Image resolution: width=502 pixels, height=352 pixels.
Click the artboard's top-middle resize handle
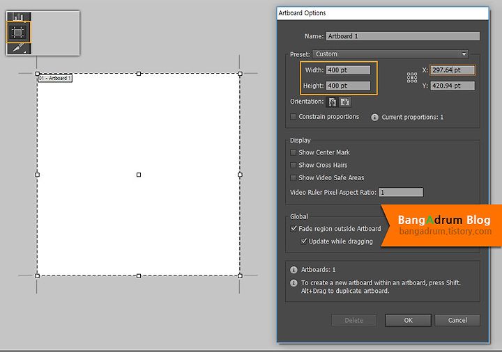click(x=139, y=74)
